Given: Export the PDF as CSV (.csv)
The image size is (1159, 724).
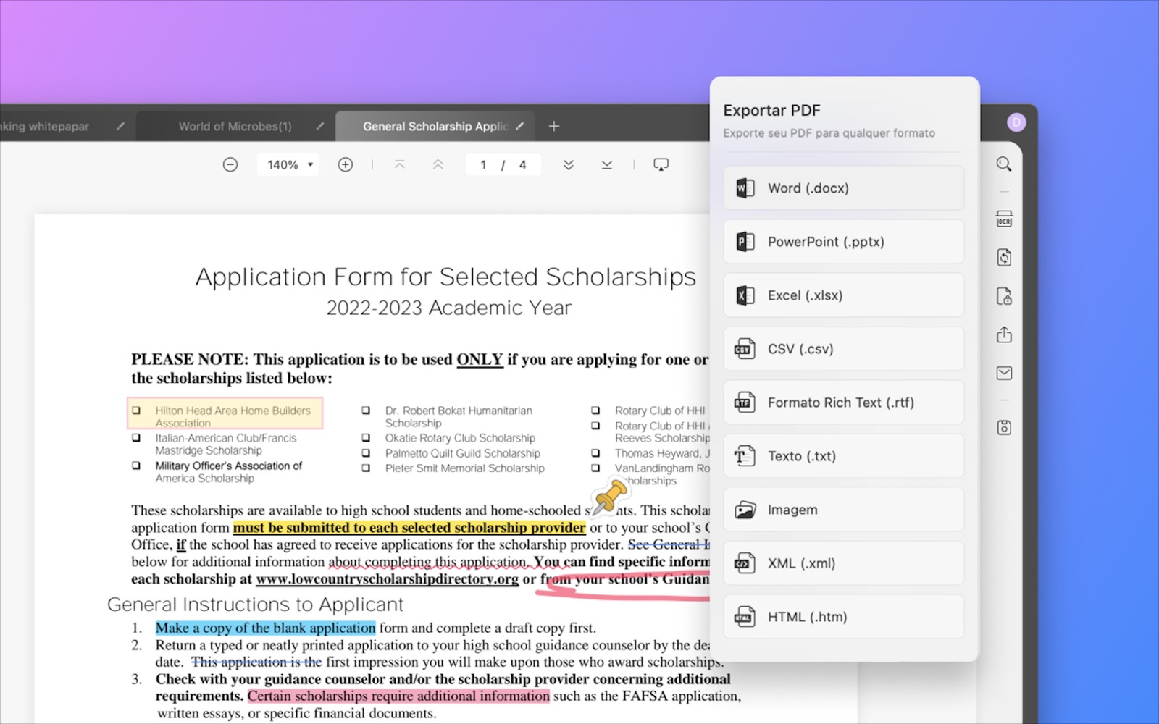Looking at the screenshot, I should [x=844, y=349].
